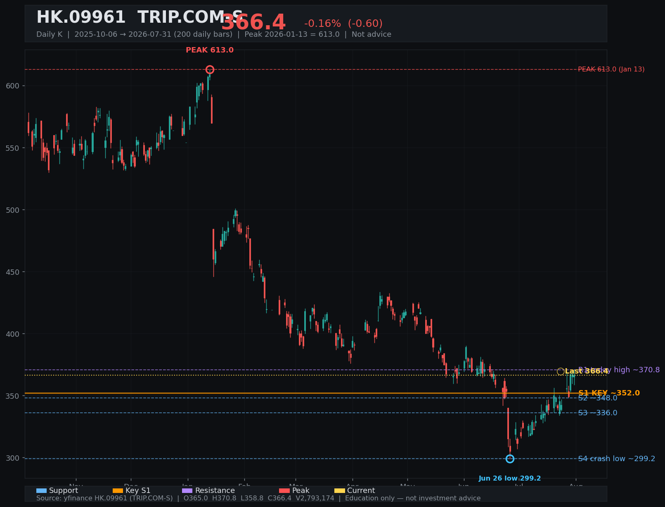The height and width of the screenshot is (507, 665).
Task: Click the "Current" legend label
Action: pos(361,490)
